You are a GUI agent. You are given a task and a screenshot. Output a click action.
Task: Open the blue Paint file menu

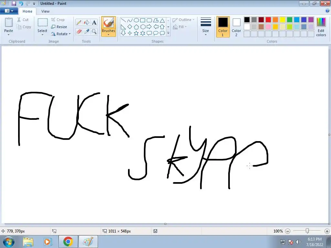pos(9,11)
